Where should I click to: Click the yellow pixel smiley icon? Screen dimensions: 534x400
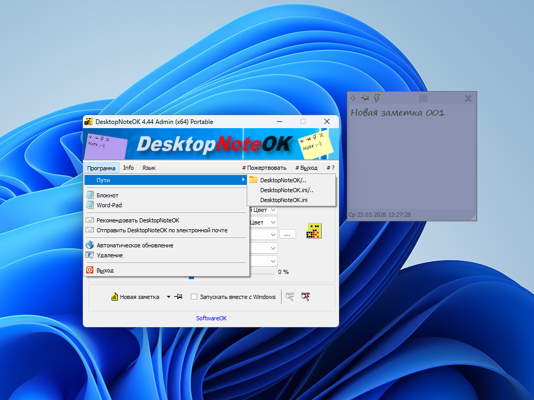(314, 231)
